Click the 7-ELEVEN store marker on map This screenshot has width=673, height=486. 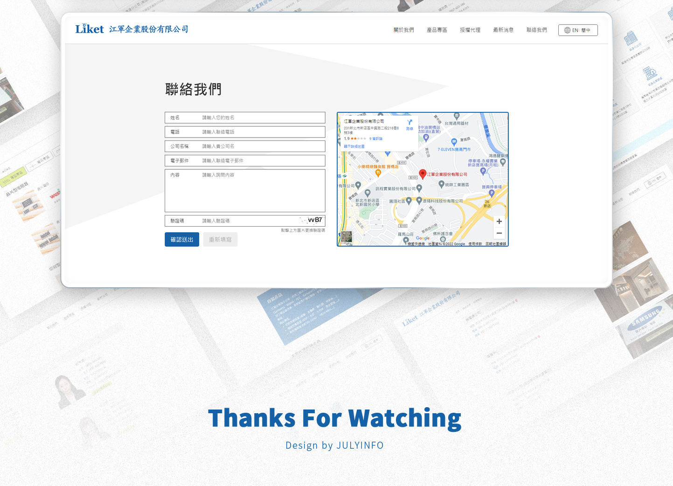(x=453, y=142)
